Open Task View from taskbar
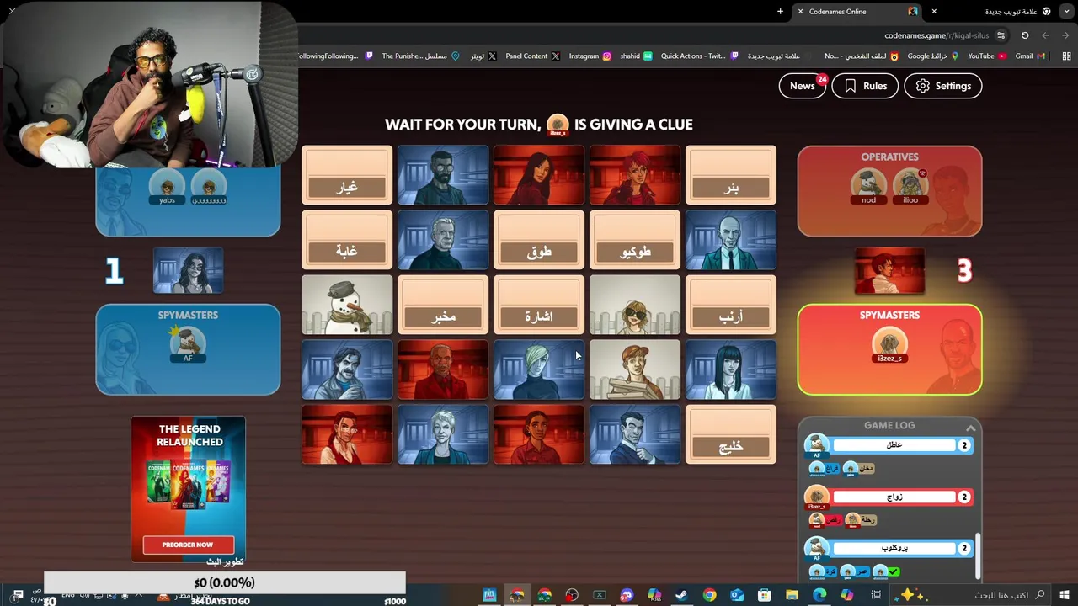The height and width of the screenshot is (606, 1078). pyautogui.click(x=876, y=595)
